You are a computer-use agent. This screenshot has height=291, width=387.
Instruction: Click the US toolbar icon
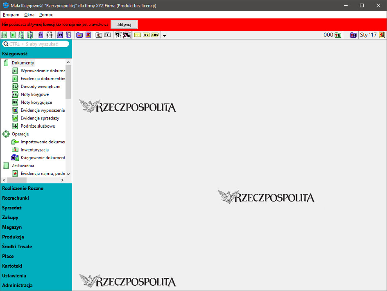(x=146, y=35)
